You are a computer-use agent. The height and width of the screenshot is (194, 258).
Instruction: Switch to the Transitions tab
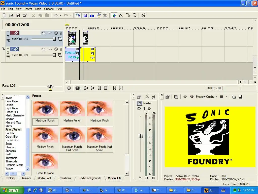(64, 178)
